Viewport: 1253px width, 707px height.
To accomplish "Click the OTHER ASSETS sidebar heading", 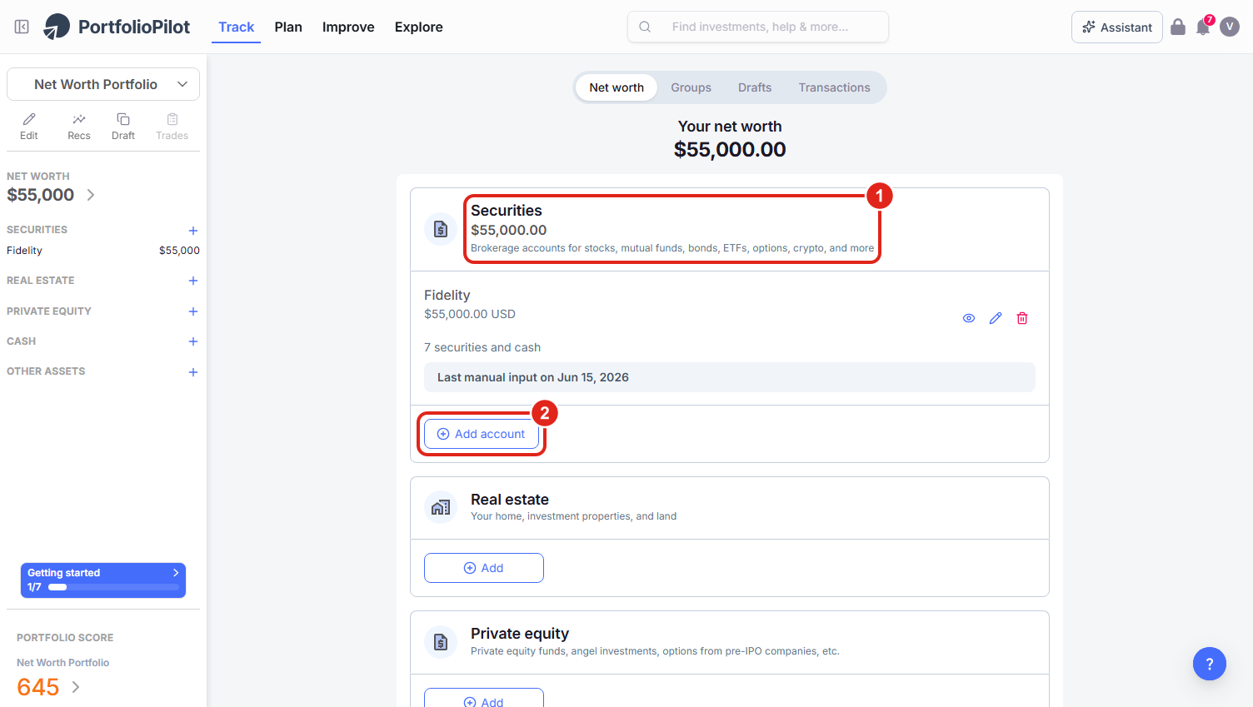I will pyautogui.click(x=46, y=371).
